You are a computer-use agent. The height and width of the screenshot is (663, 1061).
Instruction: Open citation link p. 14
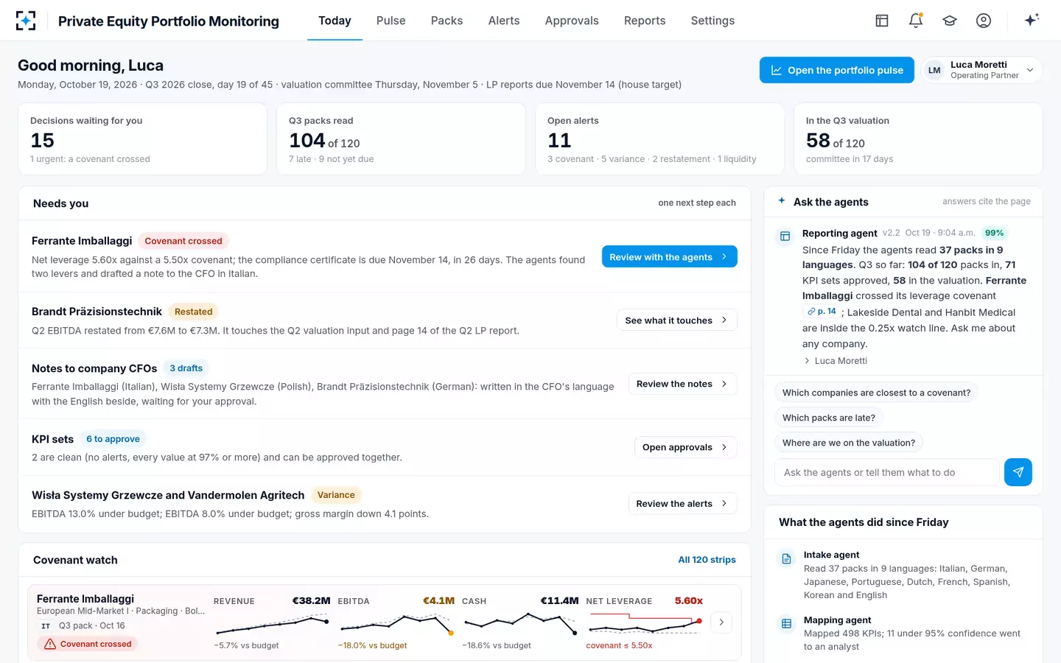coord(822,312)
